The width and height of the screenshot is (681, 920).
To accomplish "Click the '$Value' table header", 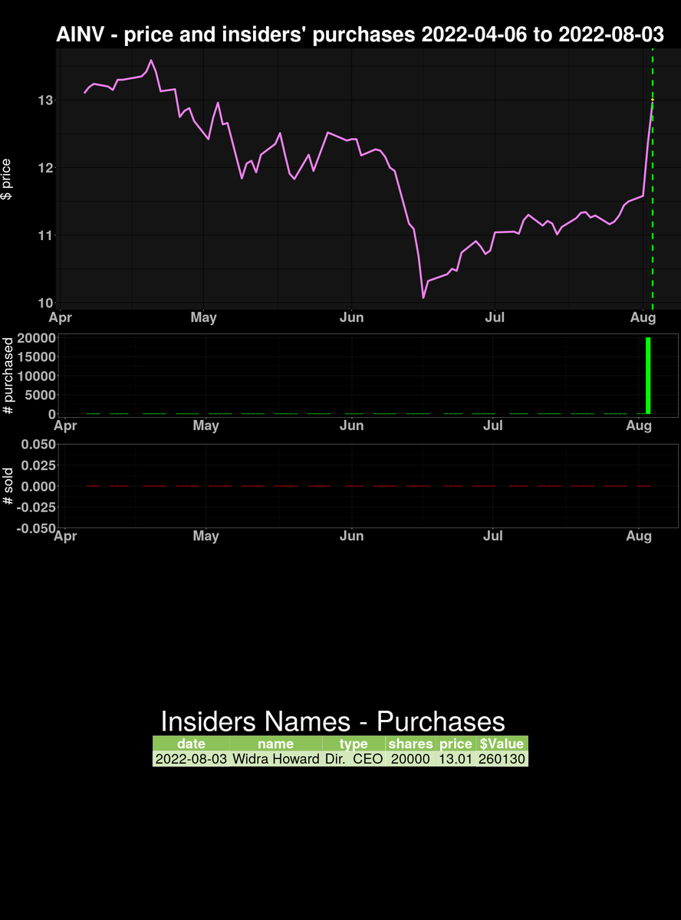I will pos(502,744).
